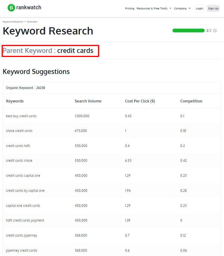Click the usage limit info icon

click(215, 31)
